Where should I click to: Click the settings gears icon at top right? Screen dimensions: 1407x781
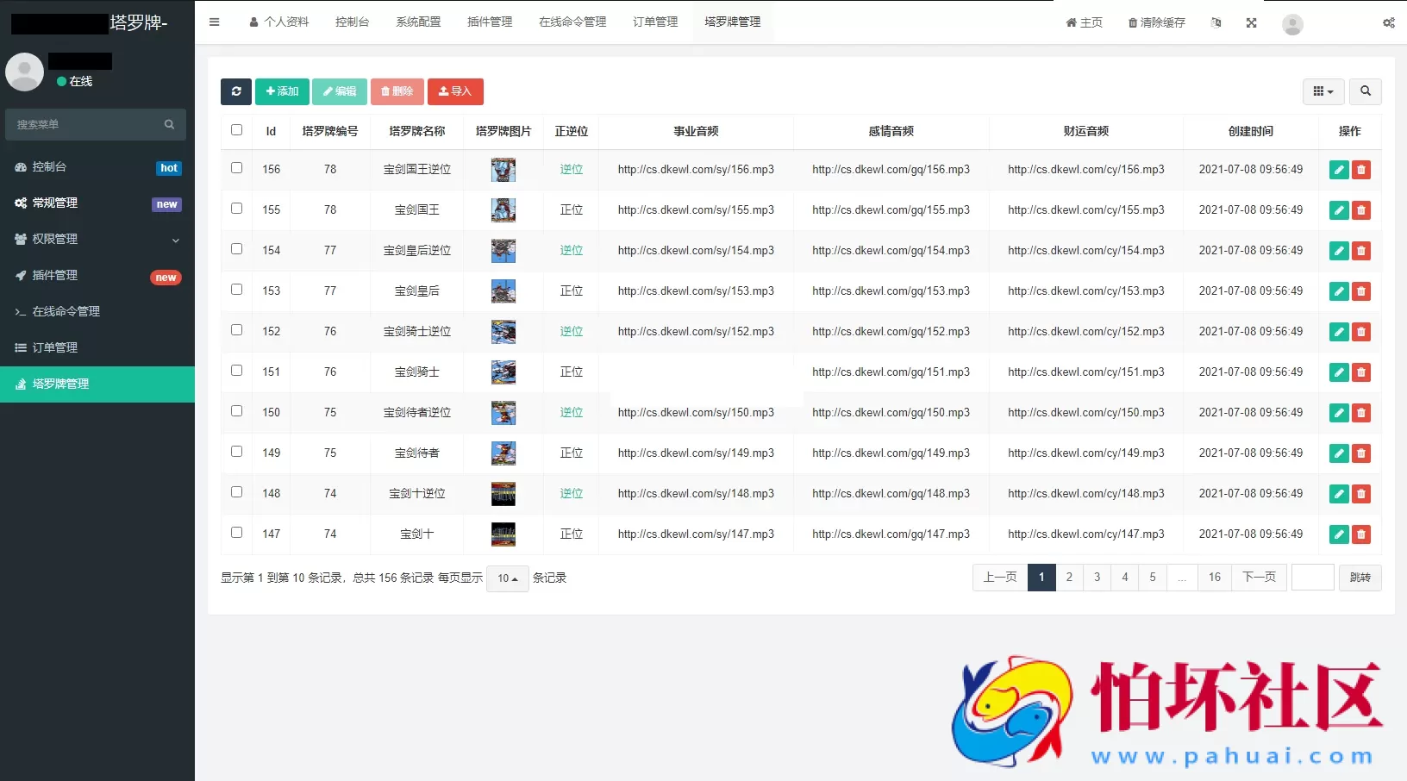pyautogui.click(x=1388, y=23)
